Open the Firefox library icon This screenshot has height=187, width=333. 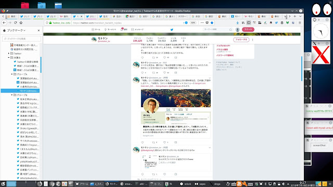click(x=243, y=23)
